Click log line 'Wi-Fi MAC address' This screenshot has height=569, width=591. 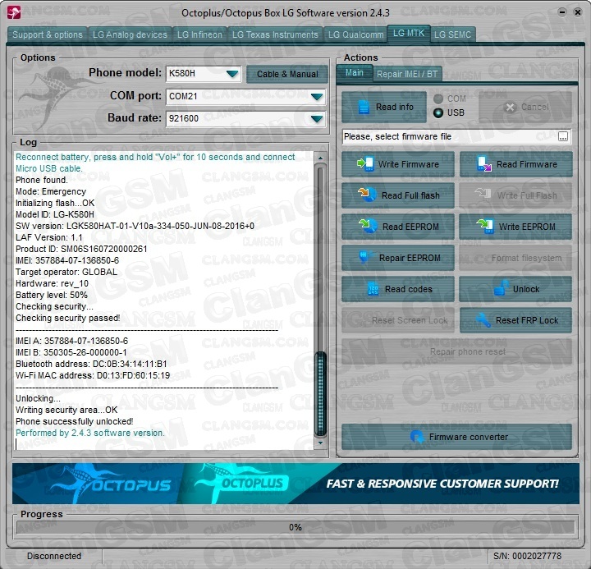(x=92, y=375)
